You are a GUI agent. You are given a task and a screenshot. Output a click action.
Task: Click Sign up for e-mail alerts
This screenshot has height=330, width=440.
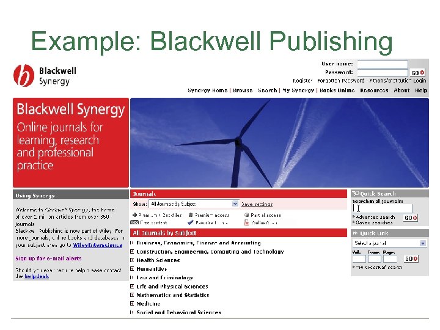[x=48, y=258]
